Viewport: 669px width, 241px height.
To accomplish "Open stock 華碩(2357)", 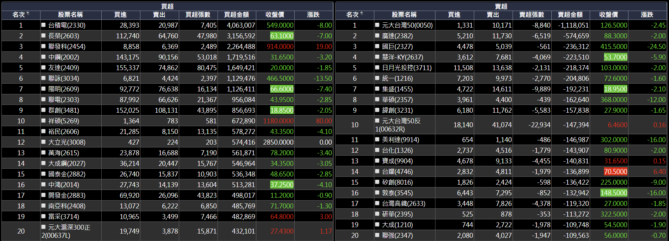I will click(397, 100).
